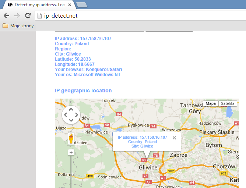Click the popup's Sity: Gliwice line
This screenshot has height=188, width=246.
point(142,146)
